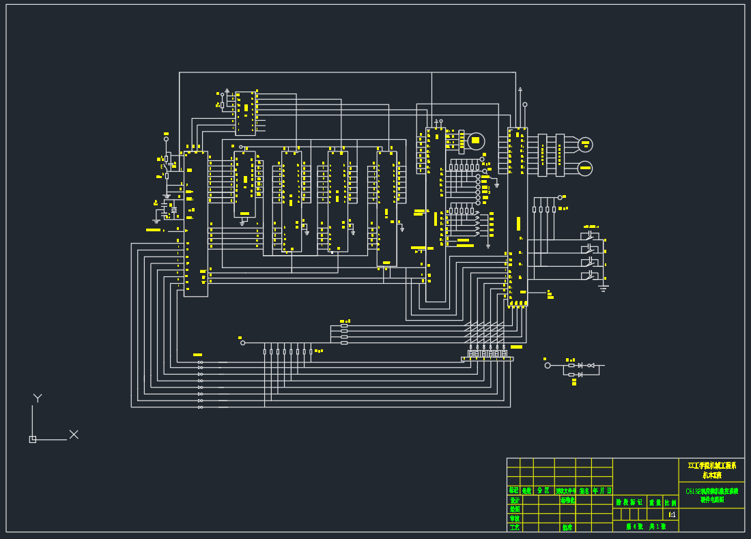Screen dimensions: 751x539
Task: Click the UCS Y-axis label
Action: pos(38,398)
